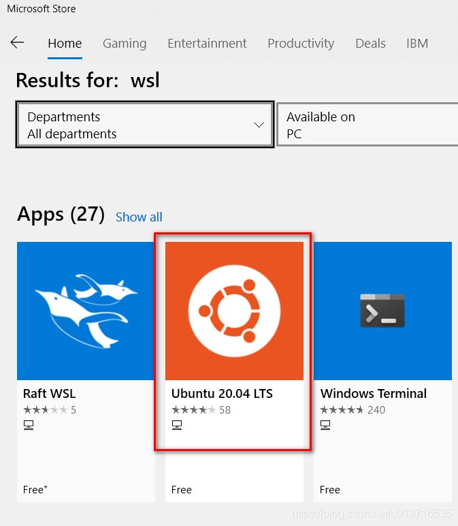Click the Departments dropdown chevron
This screenshot has width=458, height=526.
point(259,125)
